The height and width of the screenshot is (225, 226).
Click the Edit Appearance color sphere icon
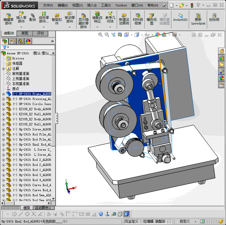pos(158,35)
